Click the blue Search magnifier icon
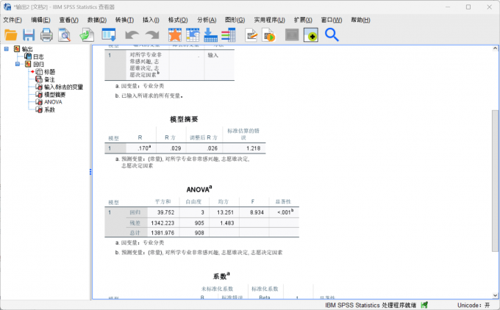 332,35
